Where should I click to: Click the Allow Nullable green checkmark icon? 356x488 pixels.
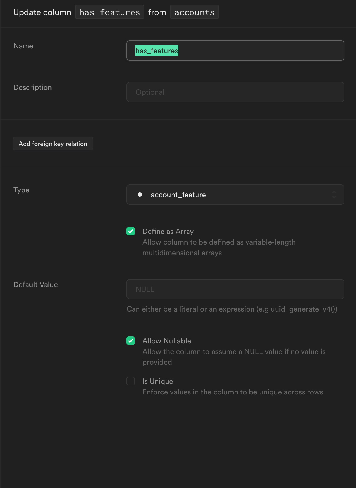click(130, 341)
